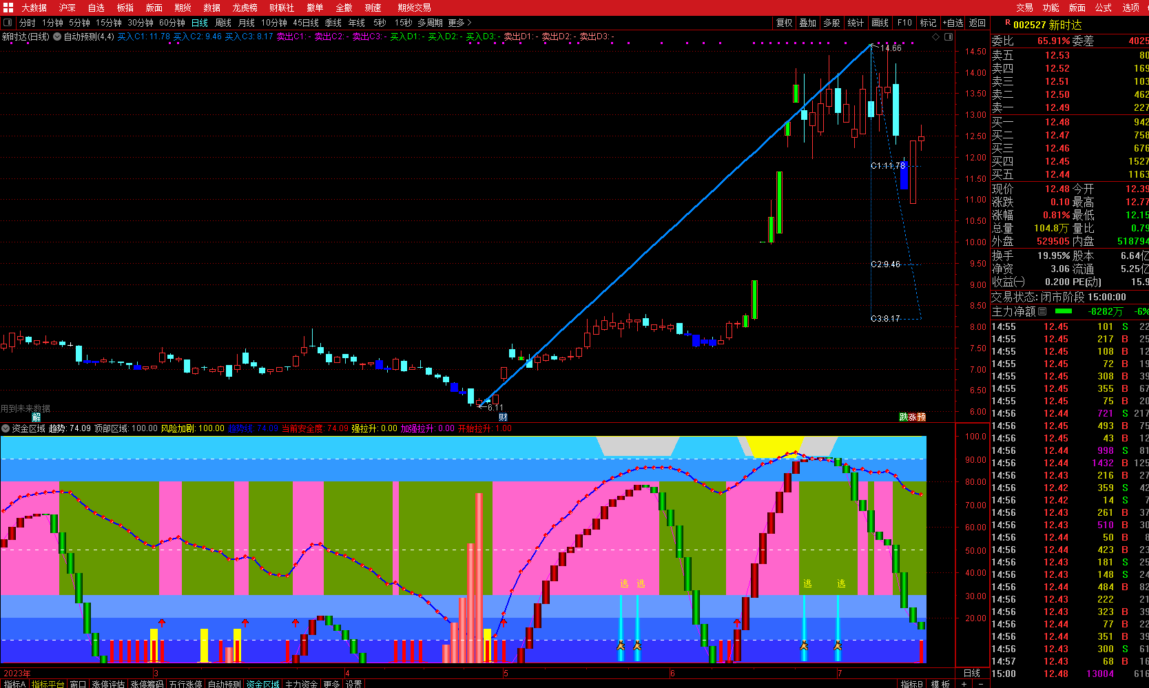Viewport: 1149px width, 688px height.
Task: Open the 模板 tab
Action: (940, 684)
